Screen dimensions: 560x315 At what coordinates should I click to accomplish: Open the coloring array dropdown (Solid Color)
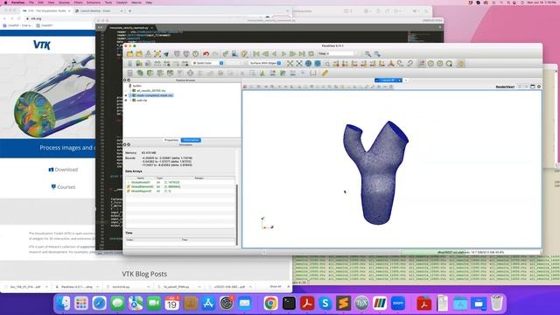[x=208, y=63]
